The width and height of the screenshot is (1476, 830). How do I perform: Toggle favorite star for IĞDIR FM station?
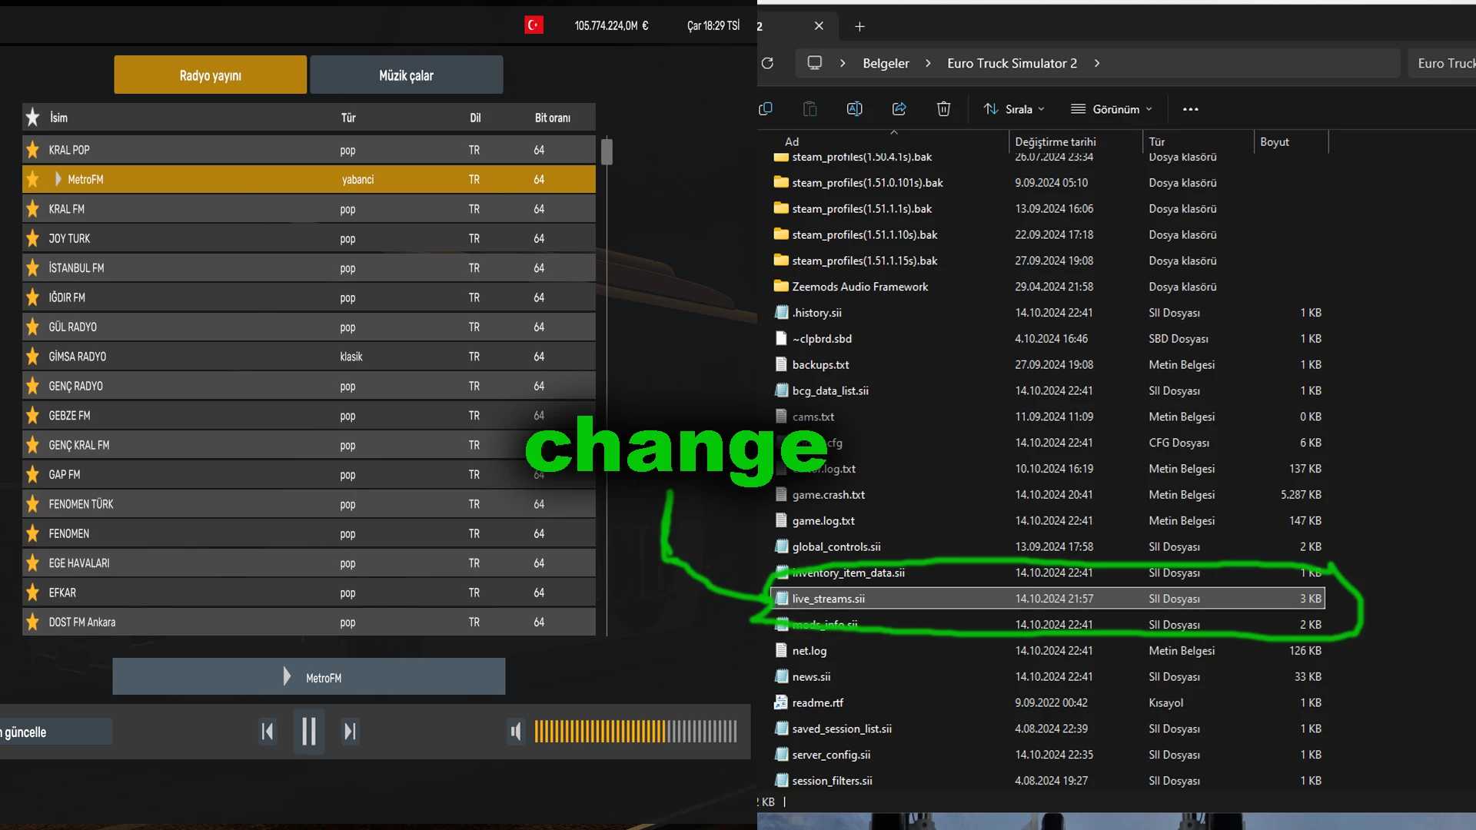coord(32,297)
